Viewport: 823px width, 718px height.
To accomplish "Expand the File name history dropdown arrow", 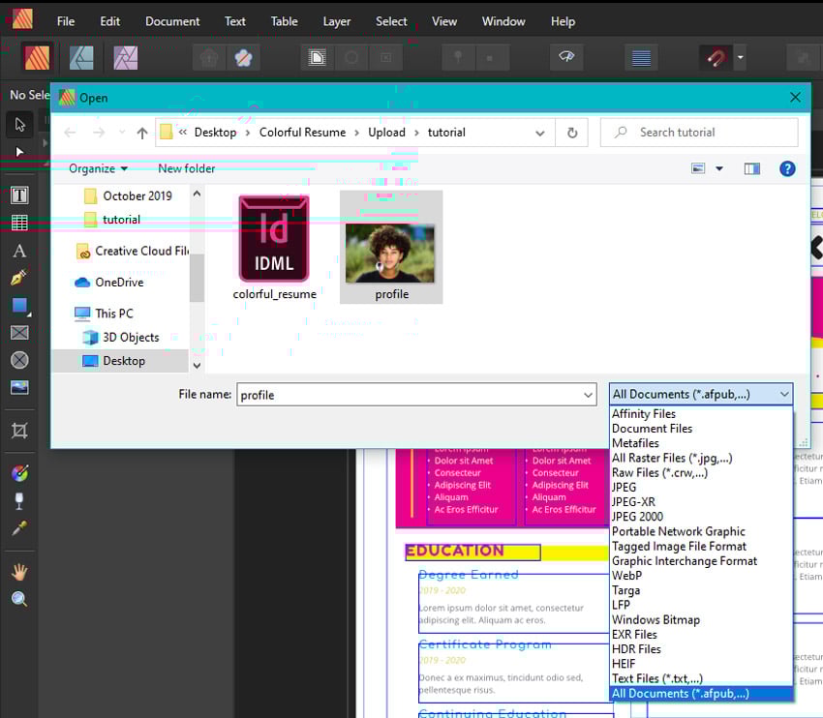I will 588,395.
